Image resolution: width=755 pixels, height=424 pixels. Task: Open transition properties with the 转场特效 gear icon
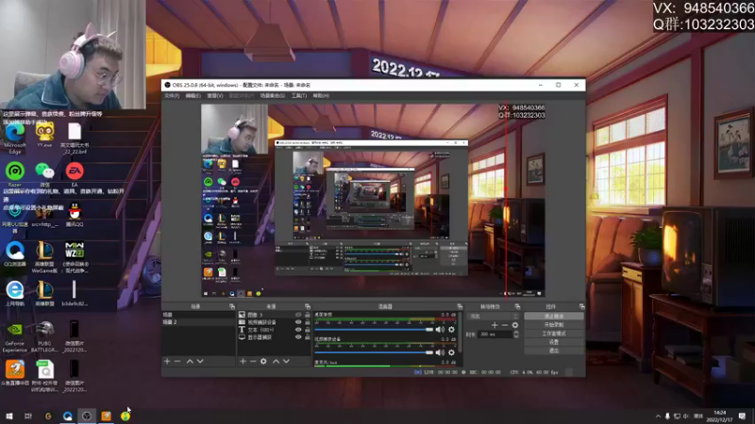pyautogui.click(x=515, y=325)
